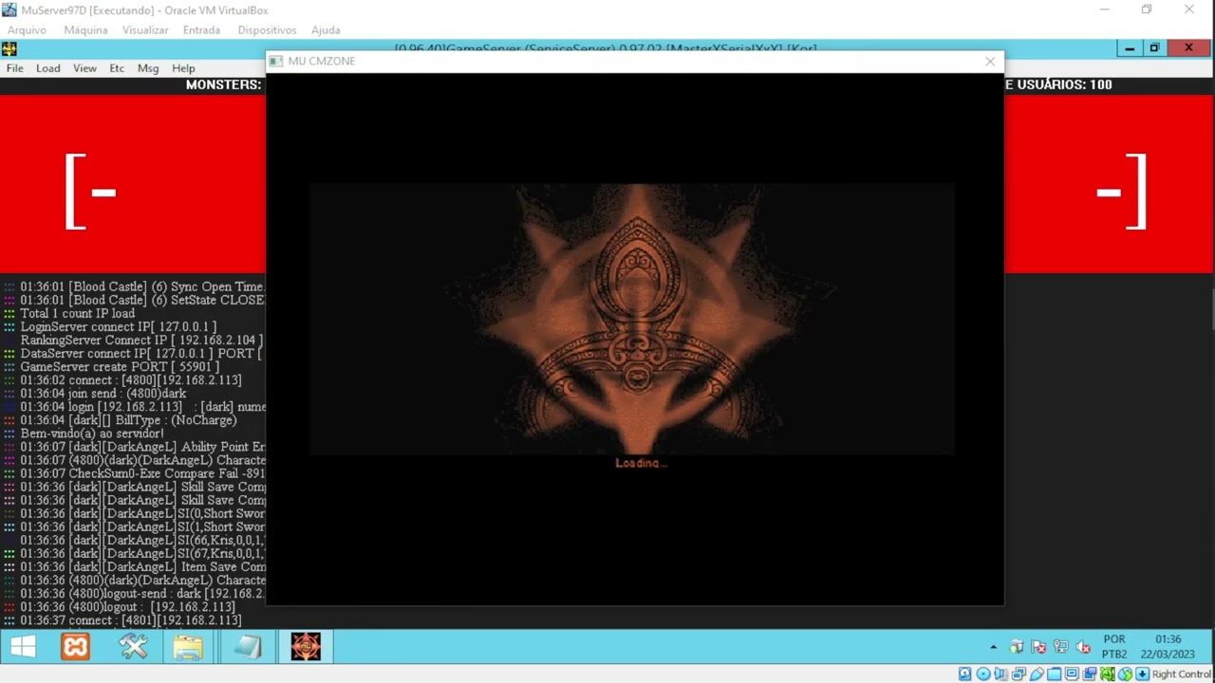This screenshot has width=1215, height=683.
Task: Open the Máquina menu in VirtualBox
Action: pos(85,30)
